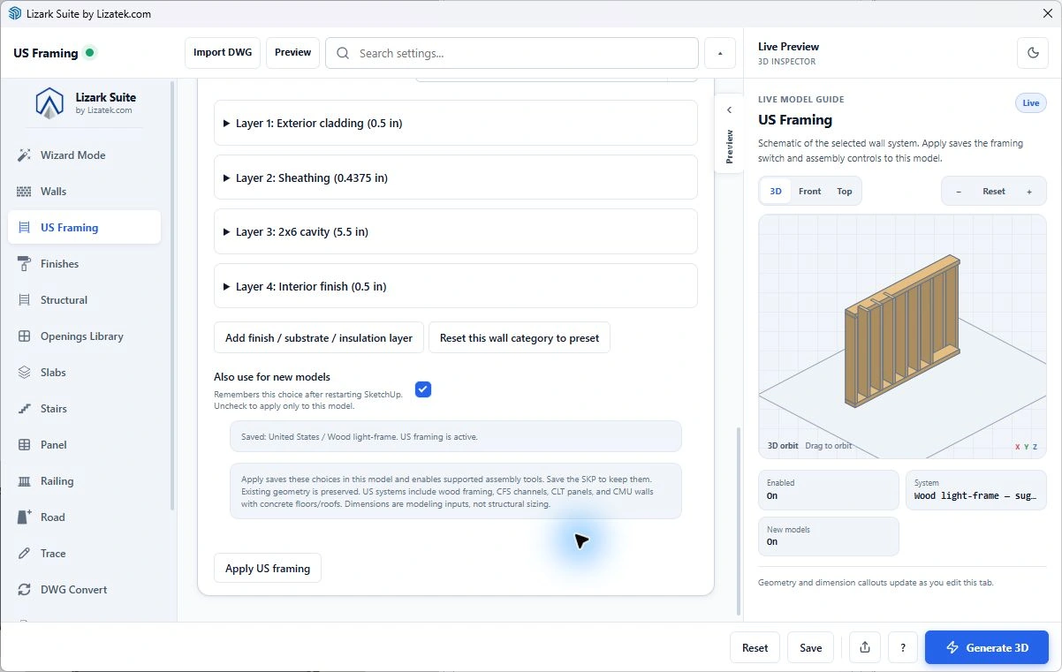Click the bottom Save button
The image size is (1062, 672).
point(810,647)
